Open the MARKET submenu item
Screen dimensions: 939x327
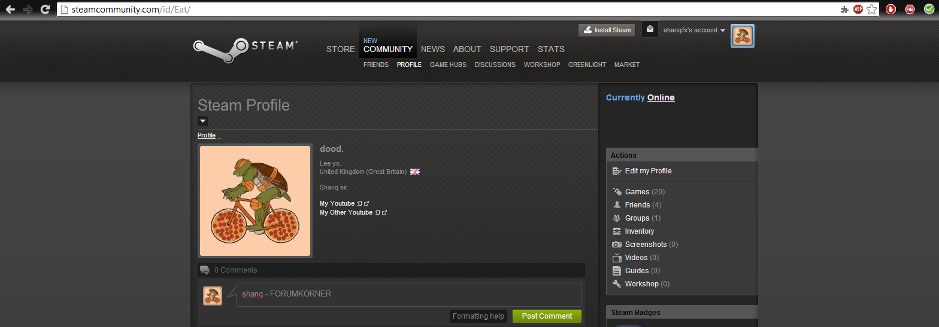tap(627, 65)
